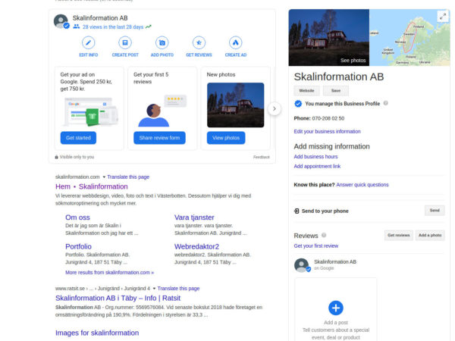455x341 pixels.
Task: Open the Om oss sitelink
Action: (77, 217)
